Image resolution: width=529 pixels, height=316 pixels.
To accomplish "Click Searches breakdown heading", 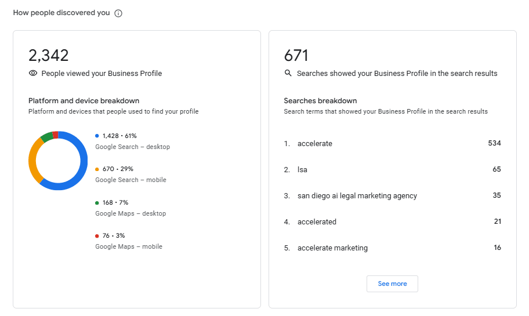I will pyautogui.click(x=320, y=100).
